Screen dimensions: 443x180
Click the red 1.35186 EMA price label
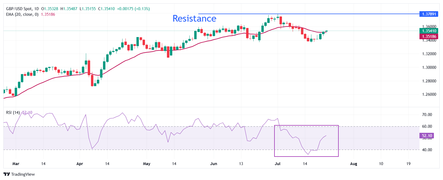pyautogui.click(x=429, y=37)
